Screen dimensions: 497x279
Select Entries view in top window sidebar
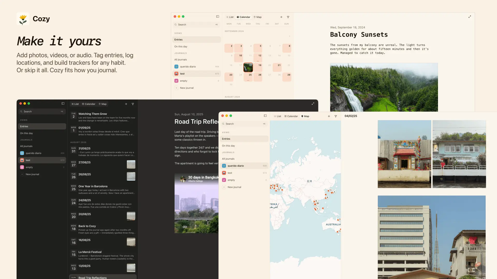pyautogui.click(x=196, y=40)
